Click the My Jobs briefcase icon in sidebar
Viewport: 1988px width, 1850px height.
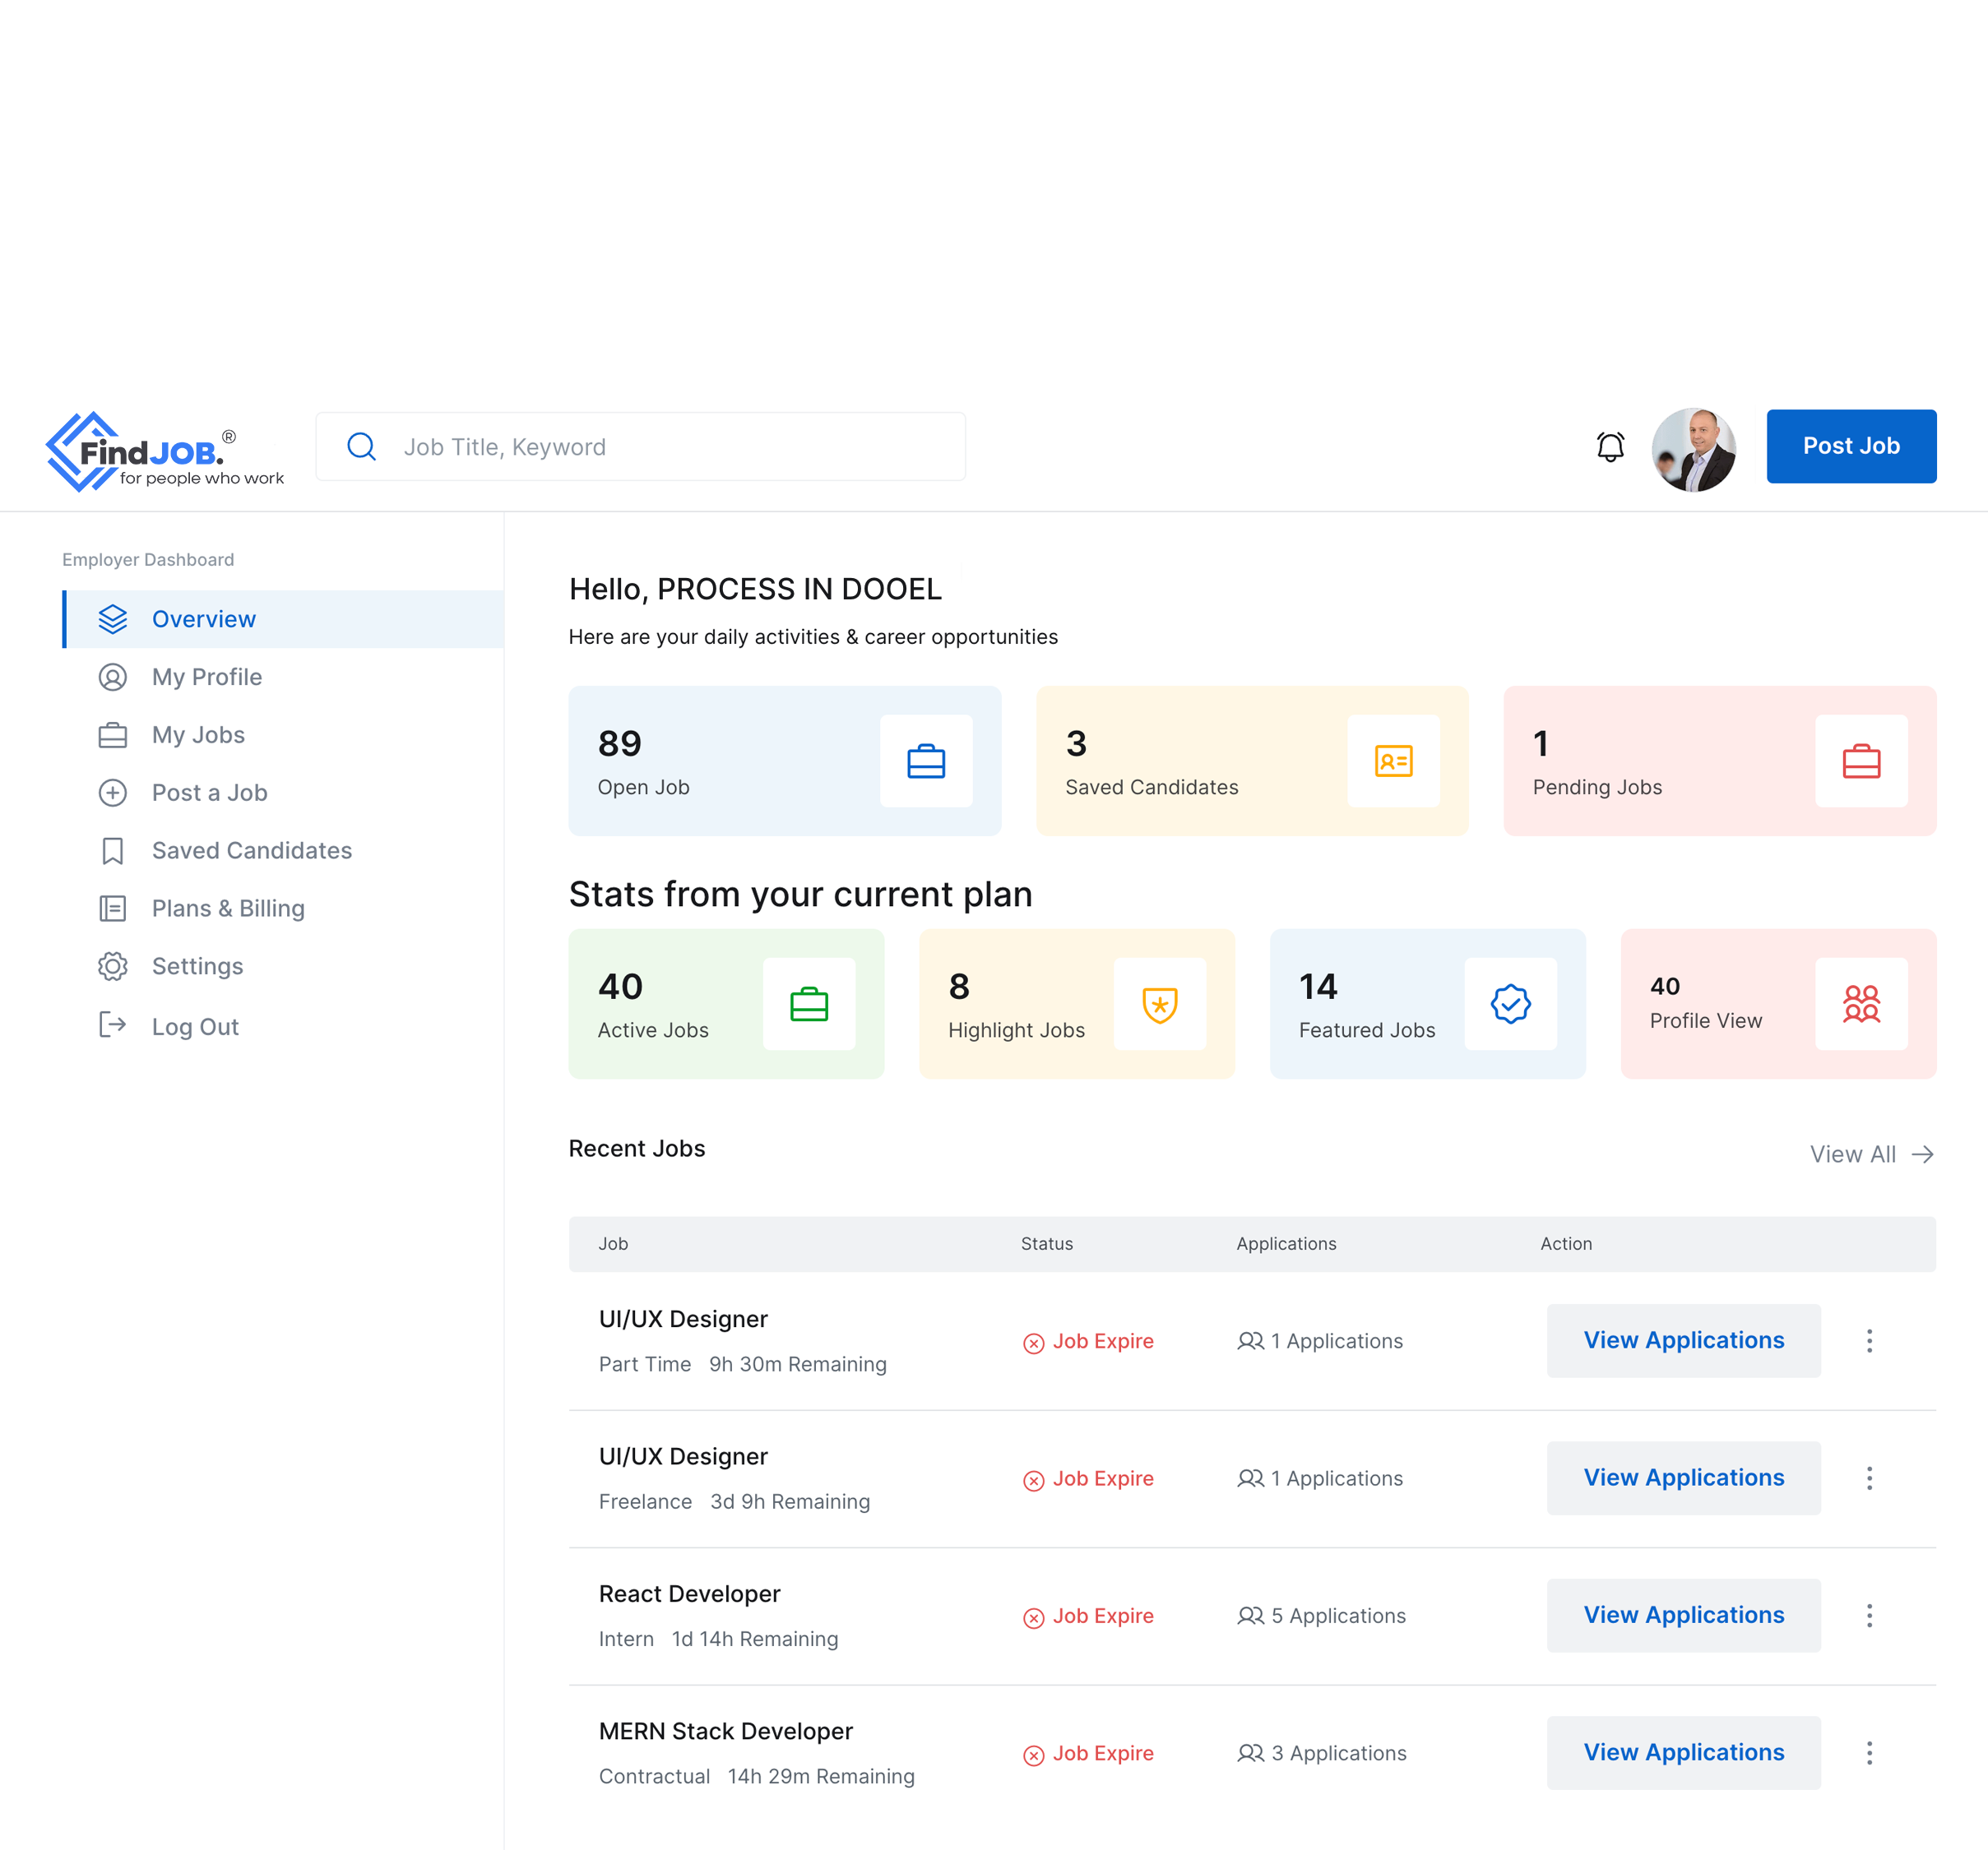pyautogui.click(x=113, y=734)
